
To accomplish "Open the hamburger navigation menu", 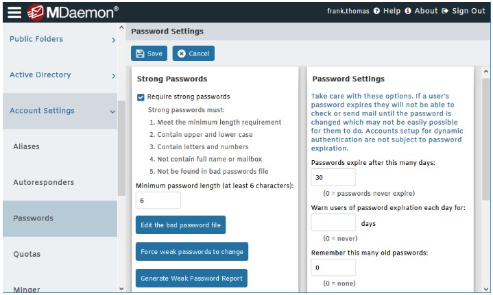I will [14, 12].
